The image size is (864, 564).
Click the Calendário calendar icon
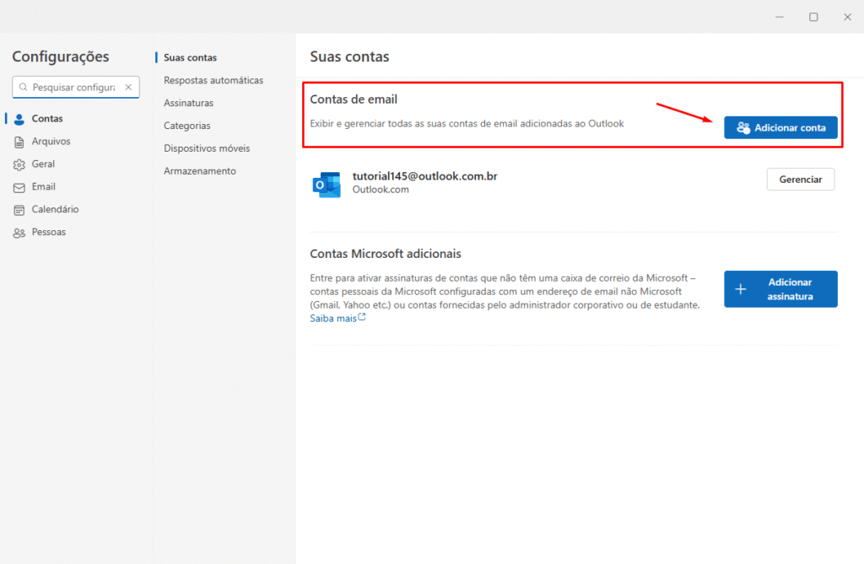19,210
